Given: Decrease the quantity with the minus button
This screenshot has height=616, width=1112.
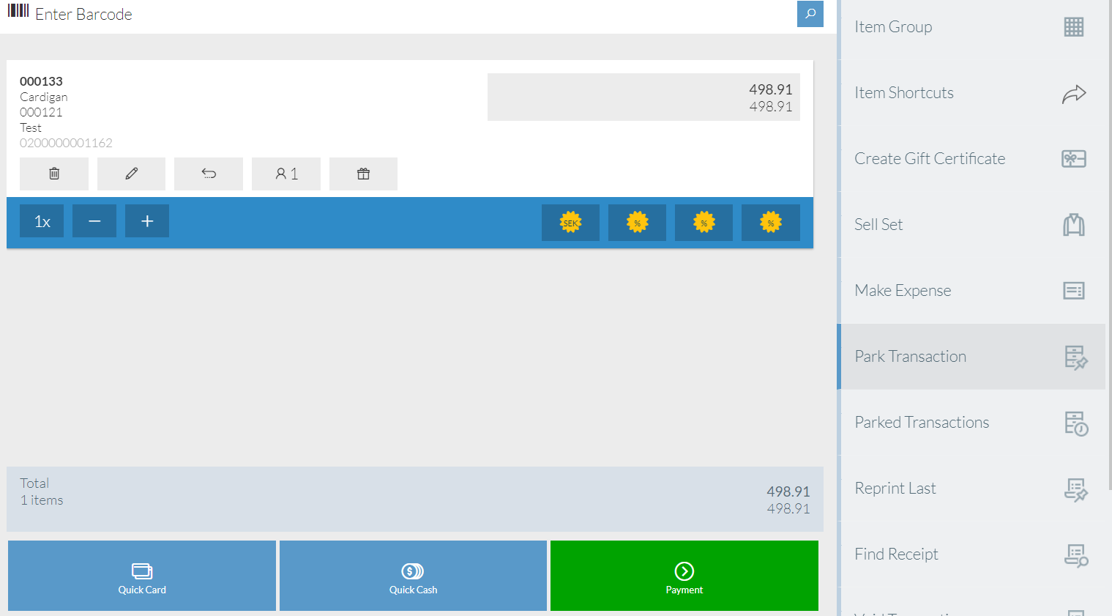Looking at the screenshot, I should [94, 221].
